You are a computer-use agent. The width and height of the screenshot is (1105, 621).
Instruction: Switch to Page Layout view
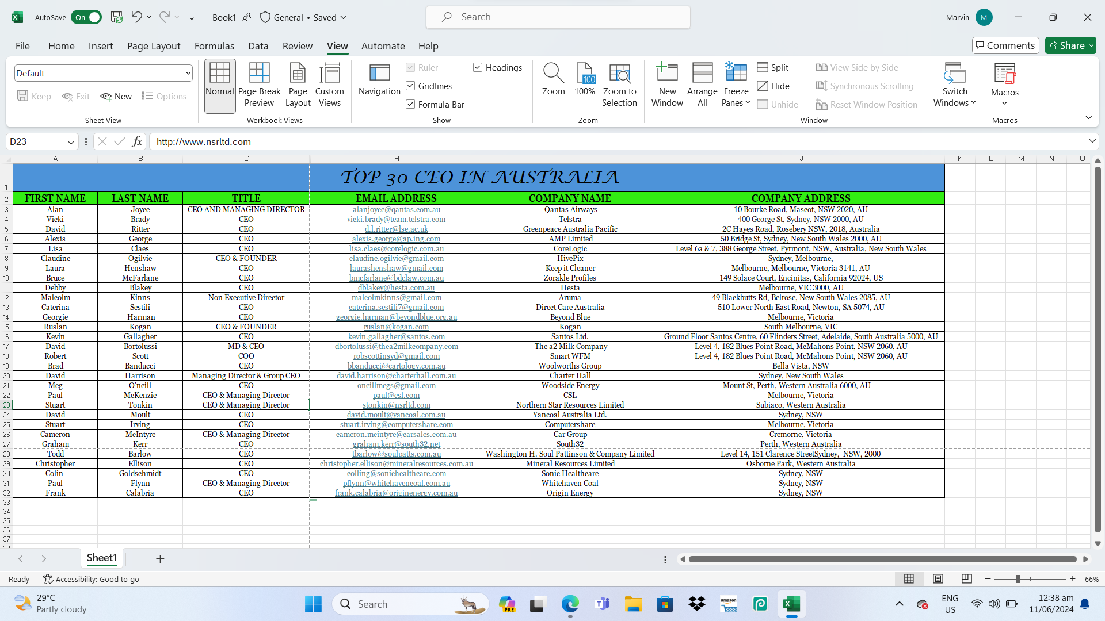click(298, 85)
